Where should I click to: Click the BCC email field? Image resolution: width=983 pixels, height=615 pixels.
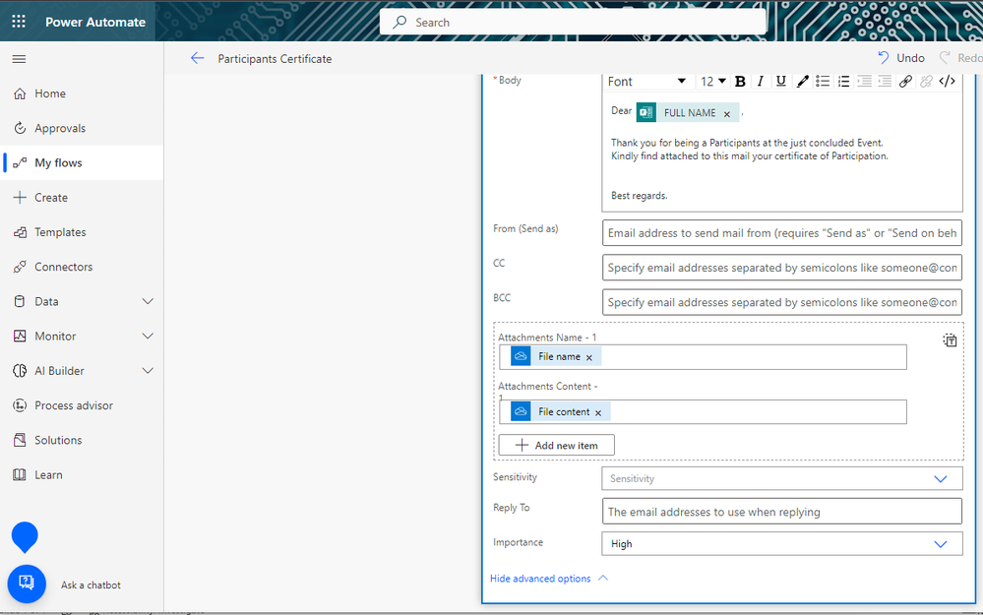click(x=781, y=302)
